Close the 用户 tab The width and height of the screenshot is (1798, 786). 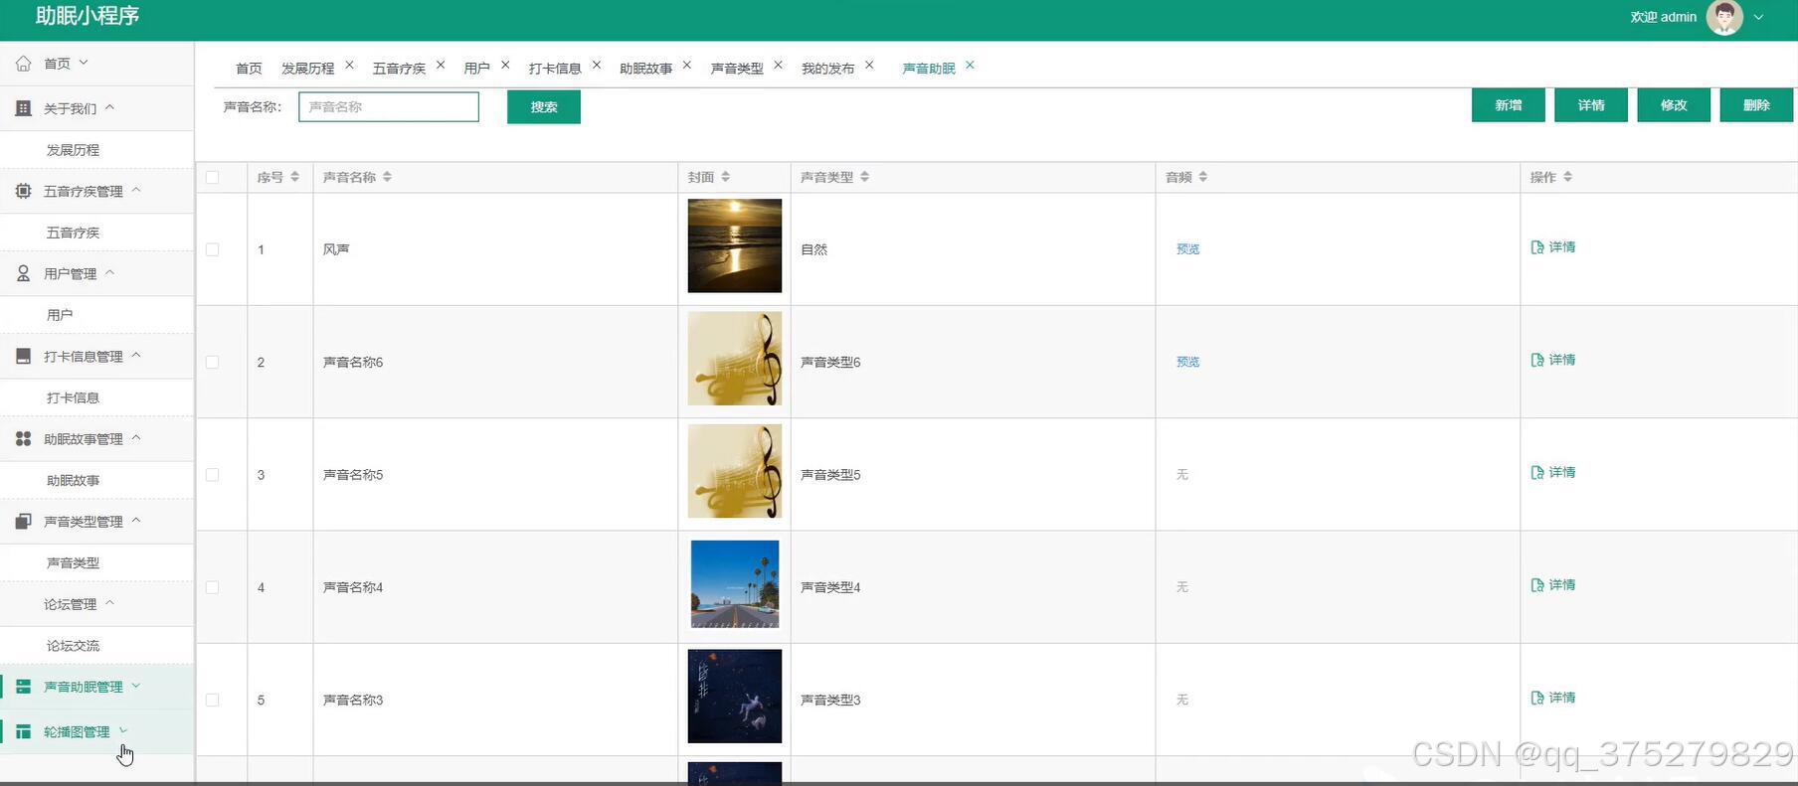pyautogui.click(x=505, y=66)
